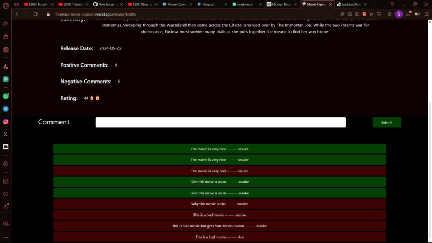Open extensions cube icon
The width and height of the screenshot is (432, 243).
pyautogui.click(x=390, y=14)
